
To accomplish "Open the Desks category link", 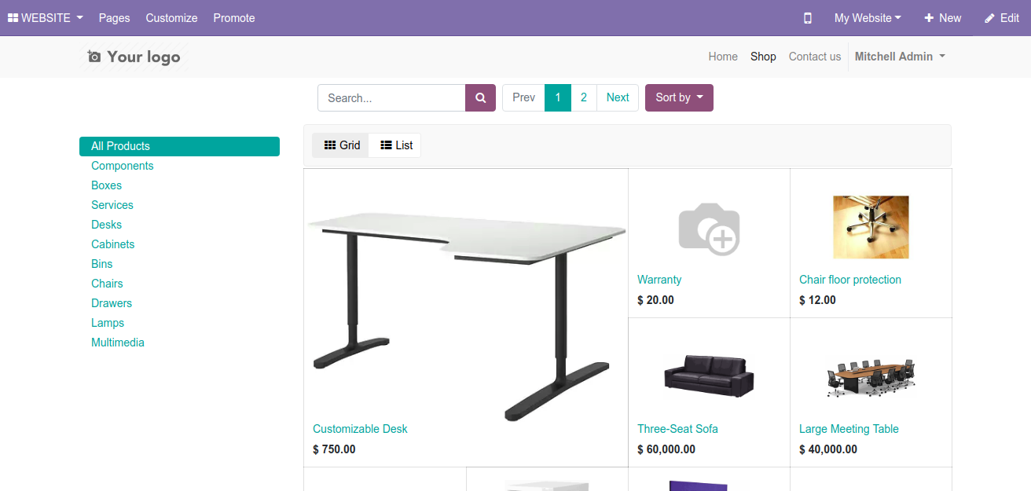I will point(106,225).
